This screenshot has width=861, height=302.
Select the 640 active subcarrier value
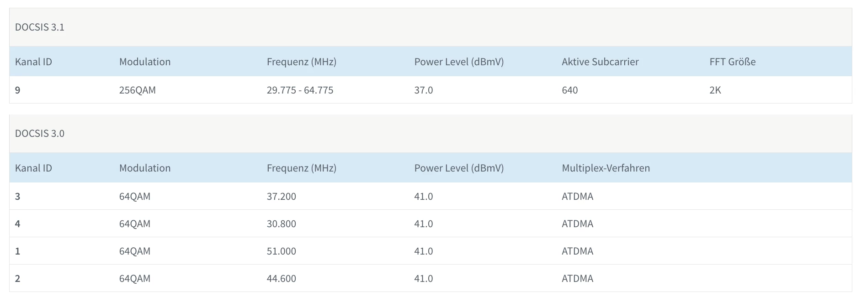[569, 90]
